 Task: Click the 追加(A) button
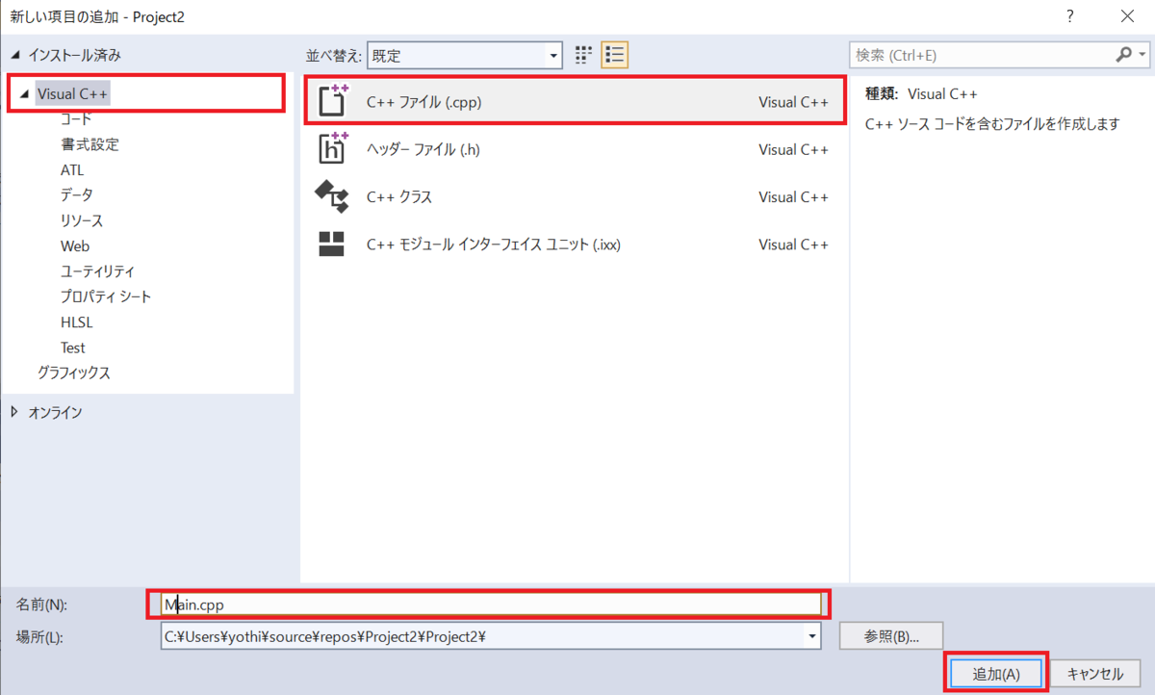point(996,674)
